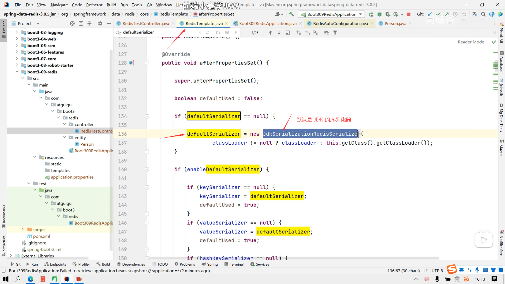
Task: Click Reader Mode label
Action: coord(471,42)
